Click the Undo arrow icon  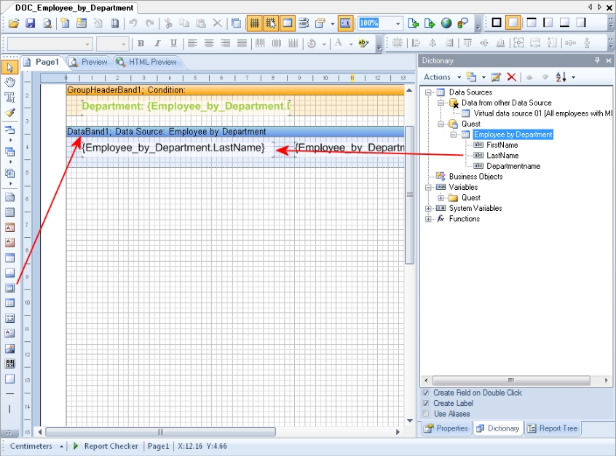click(133, 23)
